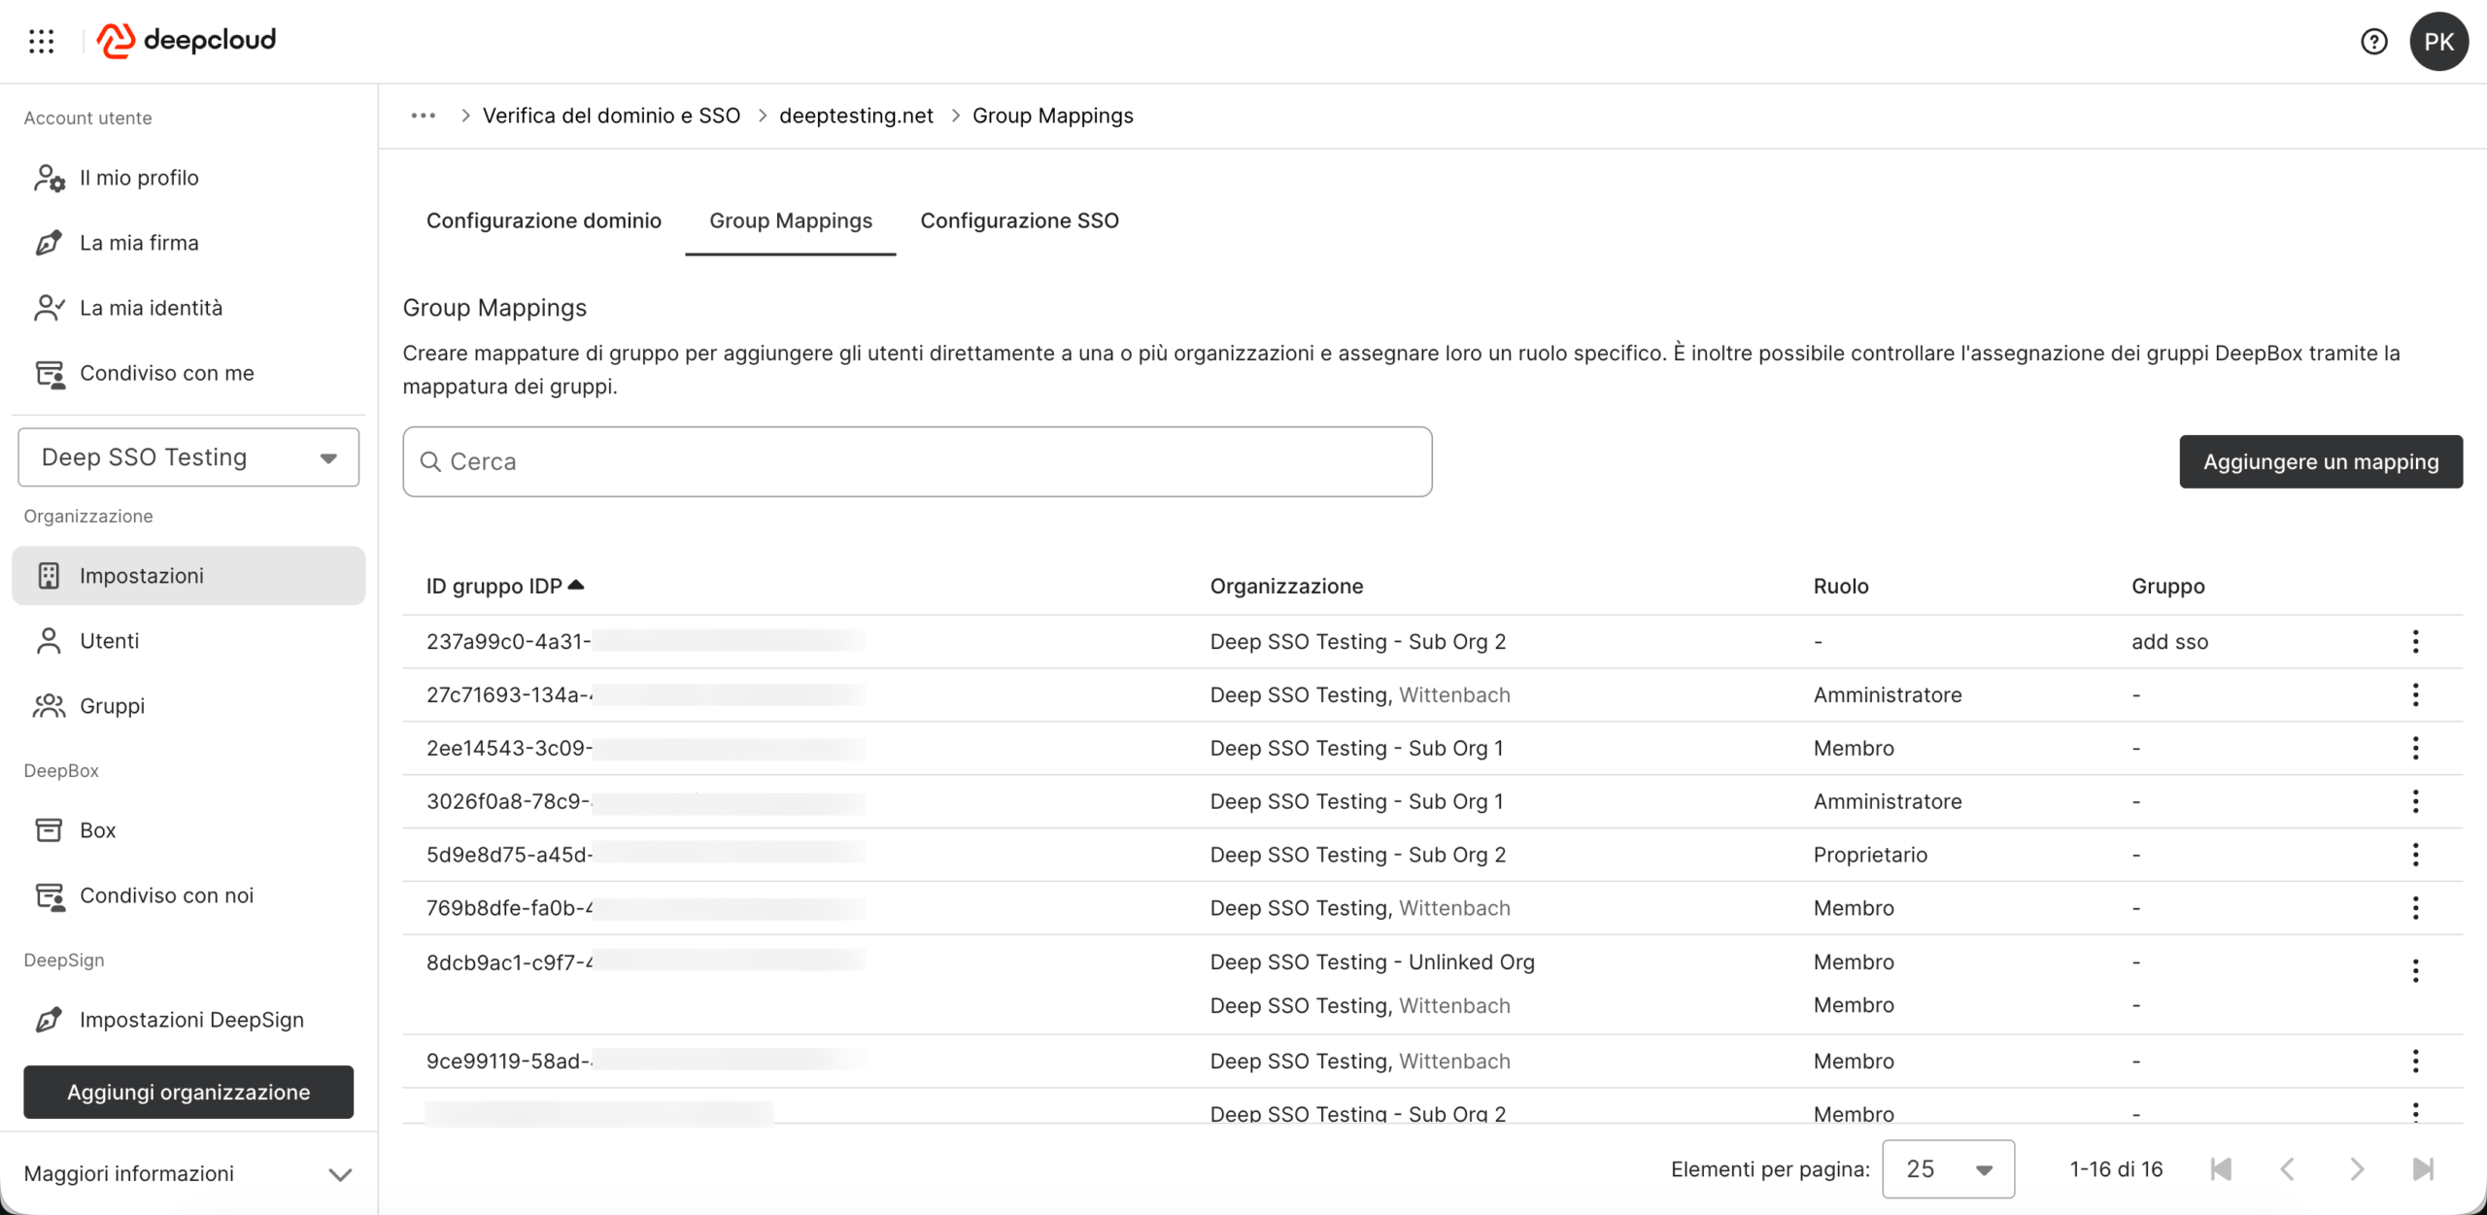The height and width of the screenshot is (1215, 2487).
Task: Focus the Cerca search field
Action: [917, 461]
